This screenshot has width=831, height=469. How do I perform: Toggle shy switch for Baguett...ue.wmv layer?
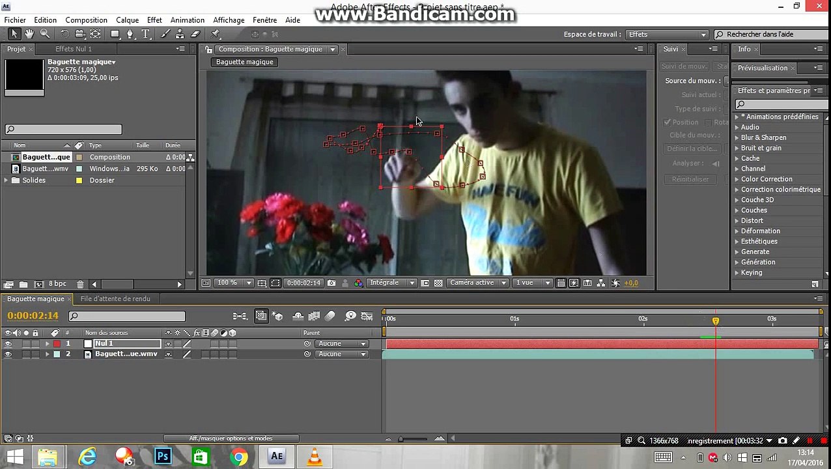(x=169, y=354)
